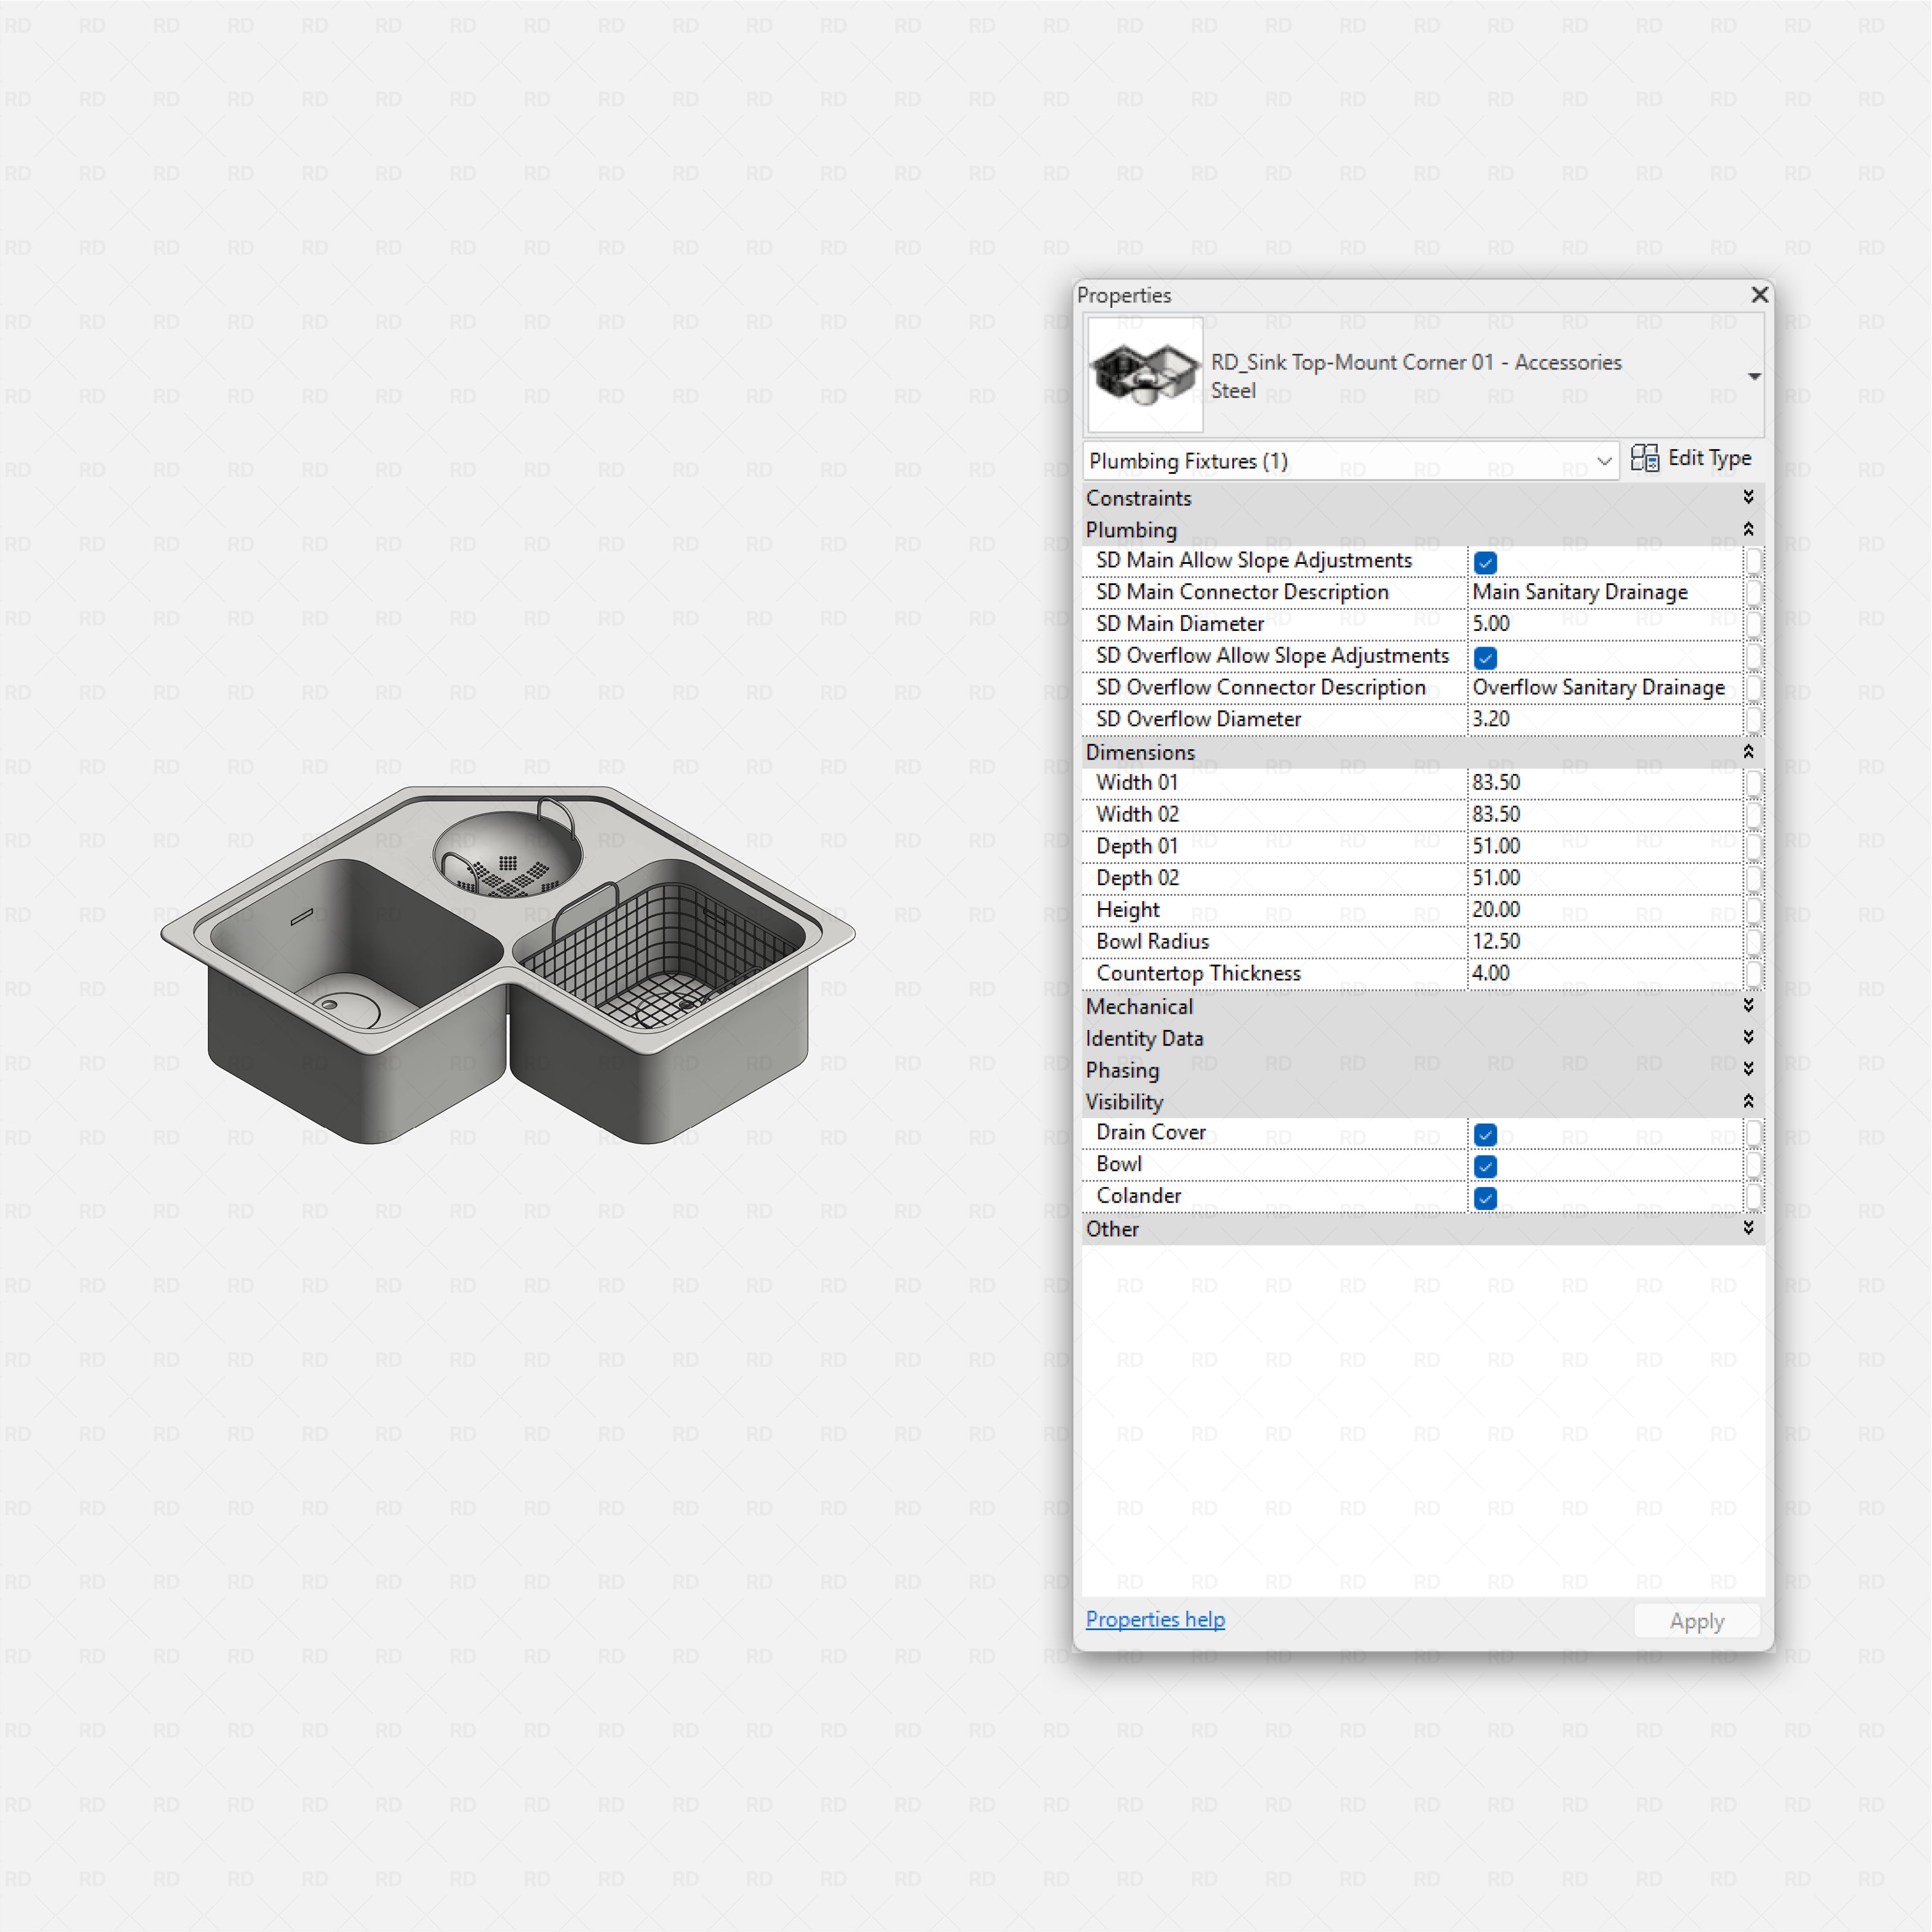Associate the SD Main Diameter parameter
Screen dimensions: 1932x1932
(1756, 623)
